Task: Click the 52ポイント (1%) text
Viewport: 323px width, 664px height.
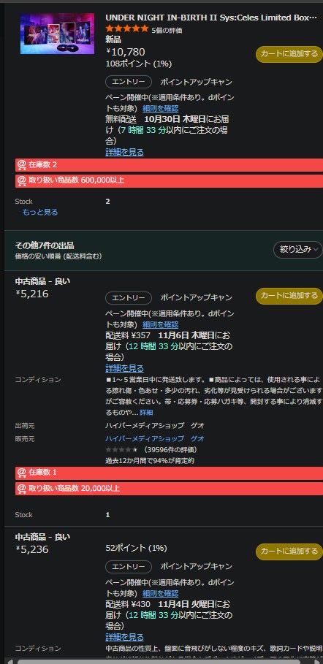Action: coord(136,549)
